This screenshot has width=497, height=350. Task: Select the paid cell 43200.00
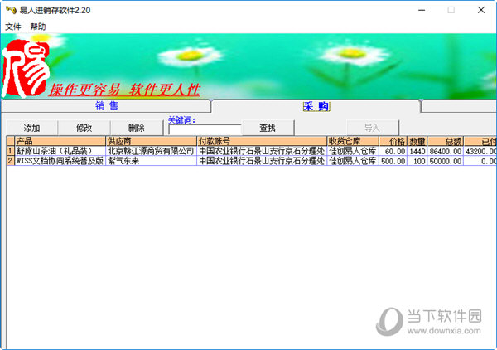coord(480,151)
